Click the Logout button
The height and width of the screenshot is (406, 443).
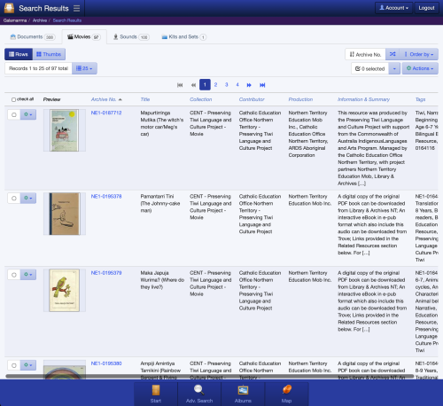[426, 8]
